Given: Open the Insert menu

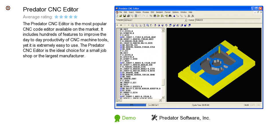Looking at the screenshot, I should pos(131,12).
